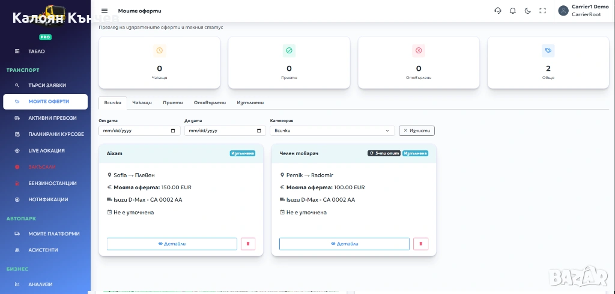Toggle dark mode moon icon
This screenshot has width=615, height=294.
click(x=527, y=11)
